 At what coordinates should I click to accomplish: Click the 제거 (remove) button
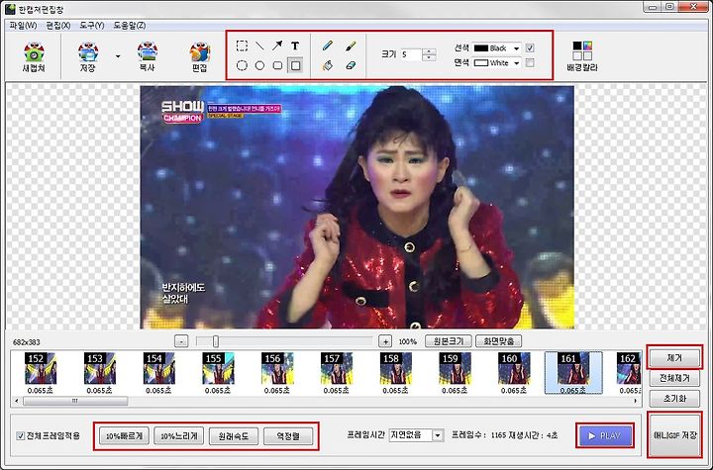click(674, 358)
